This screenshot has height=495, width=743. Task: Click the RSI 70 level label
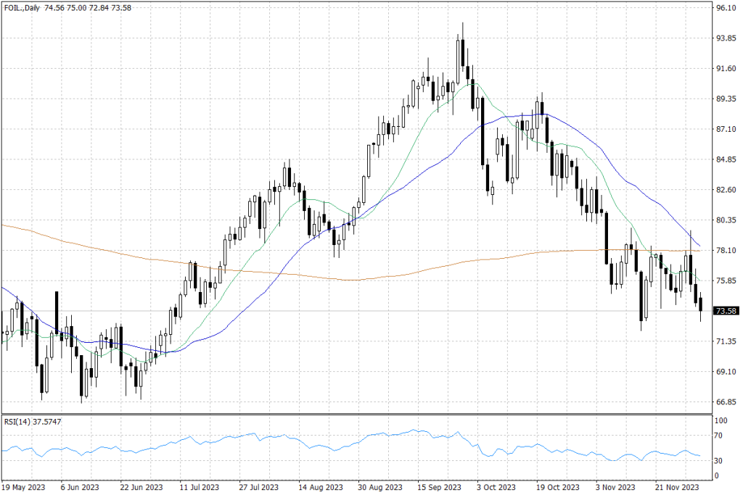(x=720, y=436)
